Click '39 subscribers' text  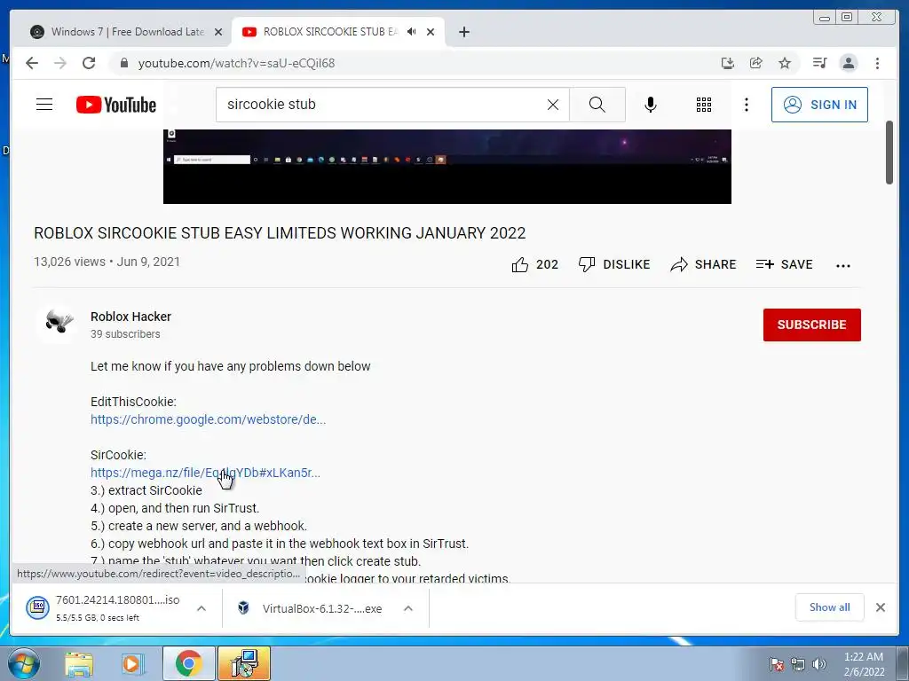click(125, 334)
